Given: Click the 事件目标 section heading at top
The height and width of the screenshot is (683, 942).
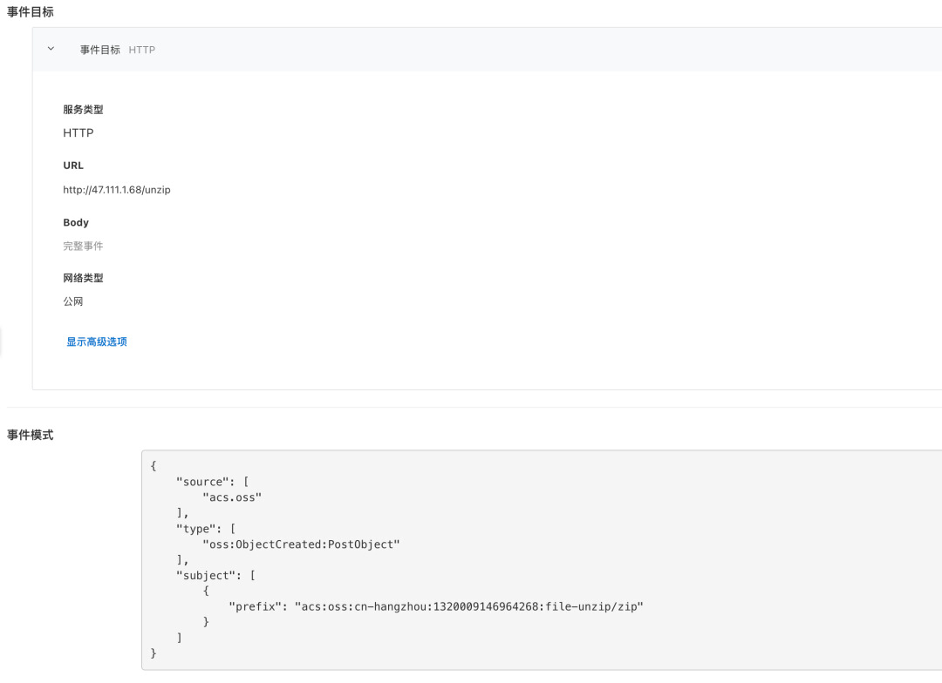Looking at the screenshot, I should pyautogui.click(x=31, y=11).
